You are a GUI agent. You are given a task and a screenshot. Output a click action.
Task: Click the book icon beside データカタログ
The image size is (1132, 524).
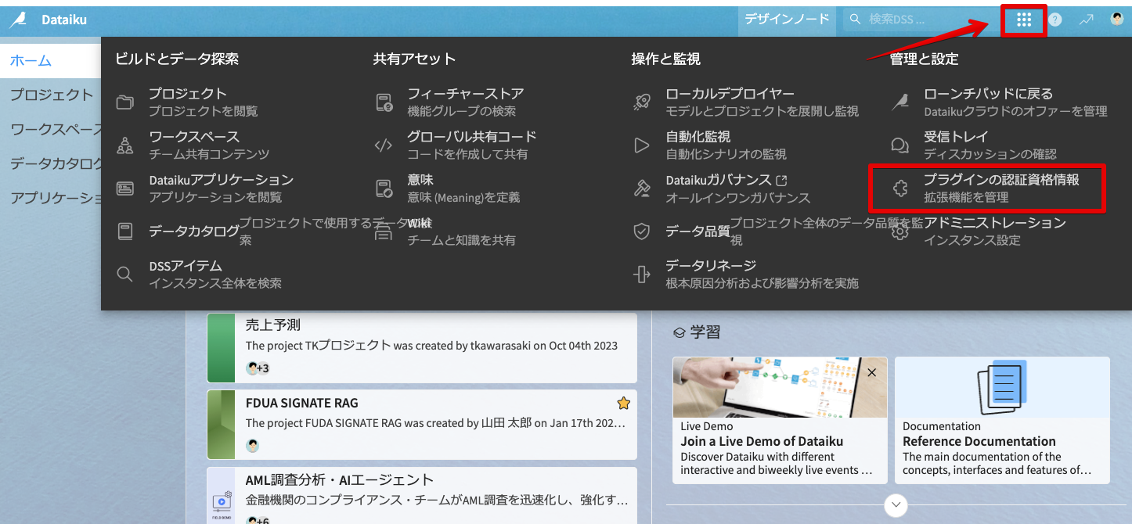point(124,231)
